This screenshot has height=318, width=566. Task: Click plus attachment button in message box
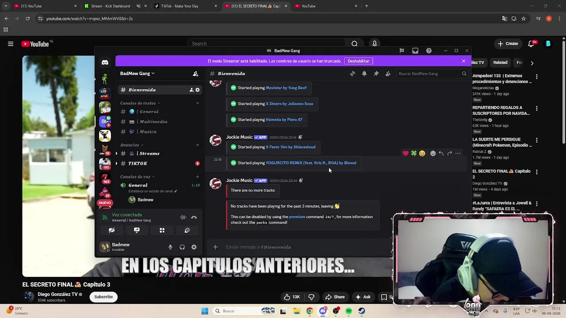click(x=215, y=247)
